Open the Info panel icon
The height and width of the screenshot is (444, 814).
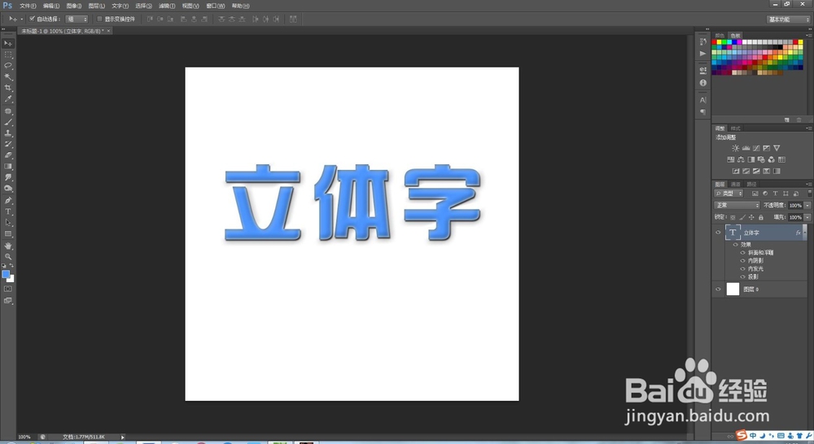click(x=703, y=82)
